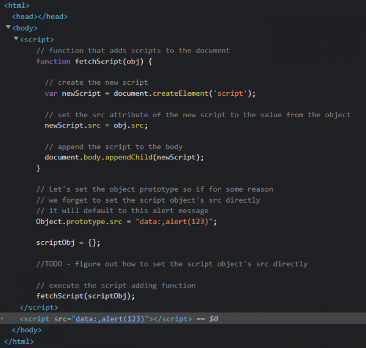Select the closing script tag line
Image resolution: width=366 pixels, height=348 pixels.
click(x=39, y=307)
